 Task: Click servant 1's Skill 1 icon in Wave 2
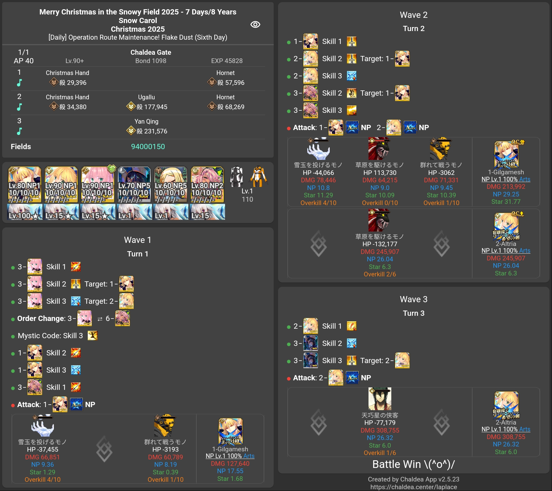352,42
